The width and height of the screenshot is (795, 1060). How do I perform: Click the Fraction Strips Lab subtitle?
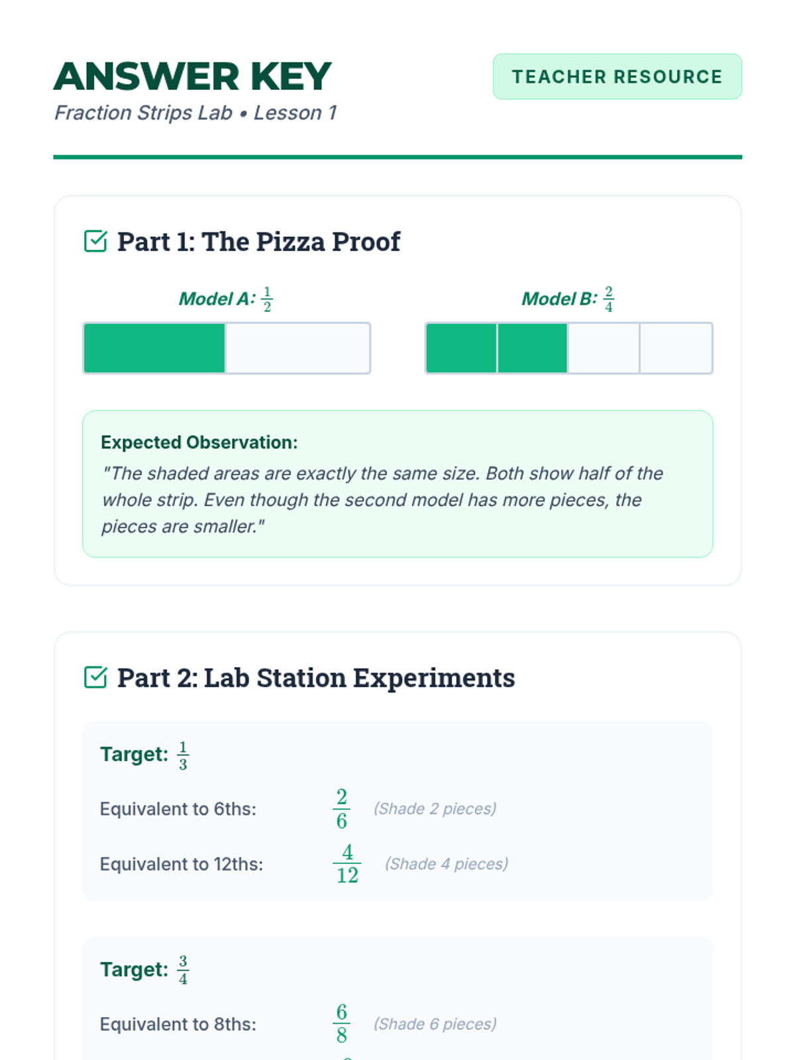pyautogui.click(x=195, y=113)
